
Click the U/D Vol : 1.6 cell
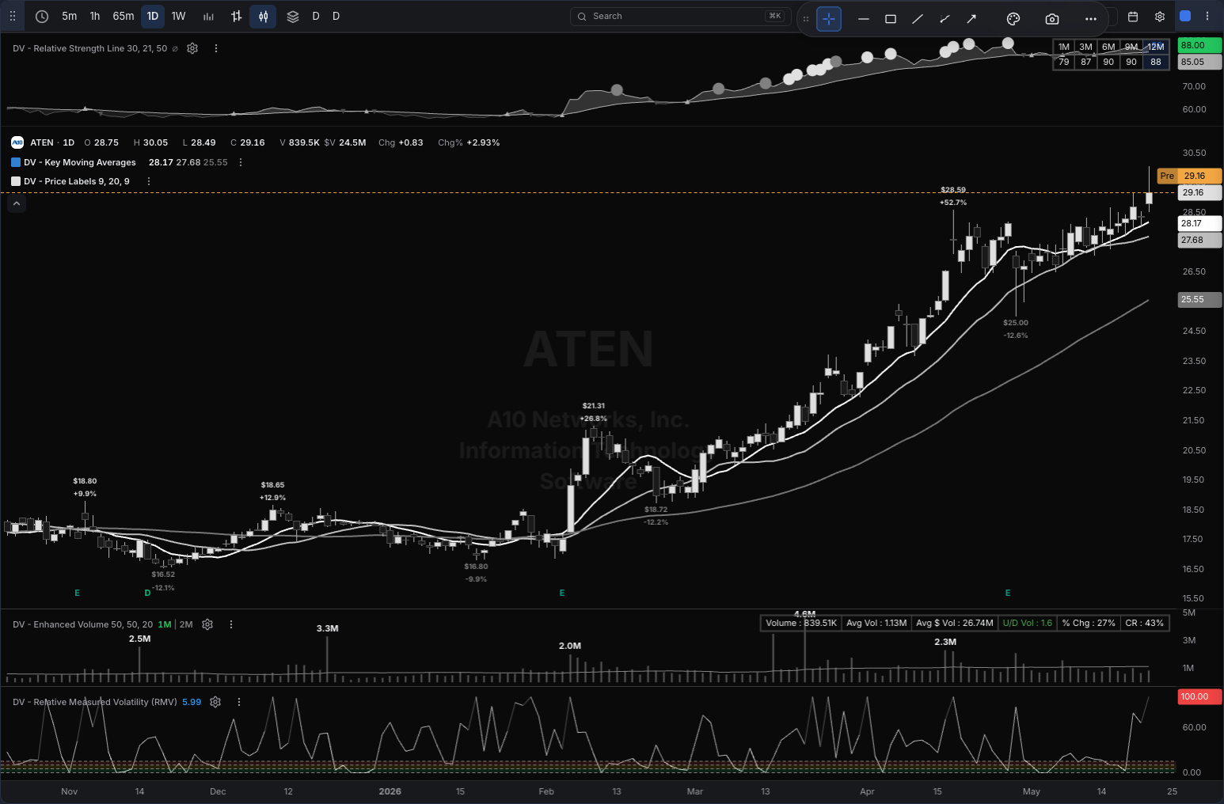1028,623
